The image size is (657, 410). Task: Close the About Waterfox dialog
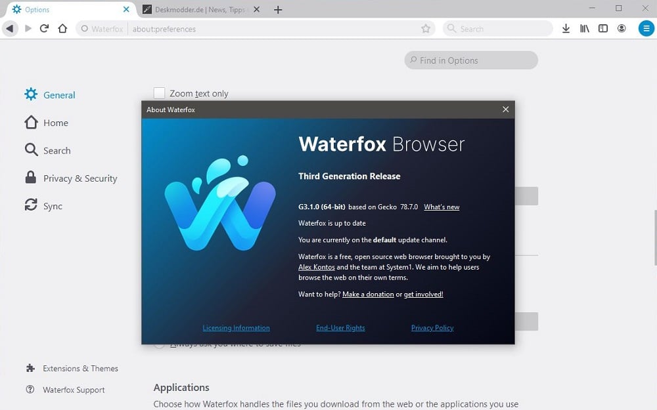tap(506, 109)
